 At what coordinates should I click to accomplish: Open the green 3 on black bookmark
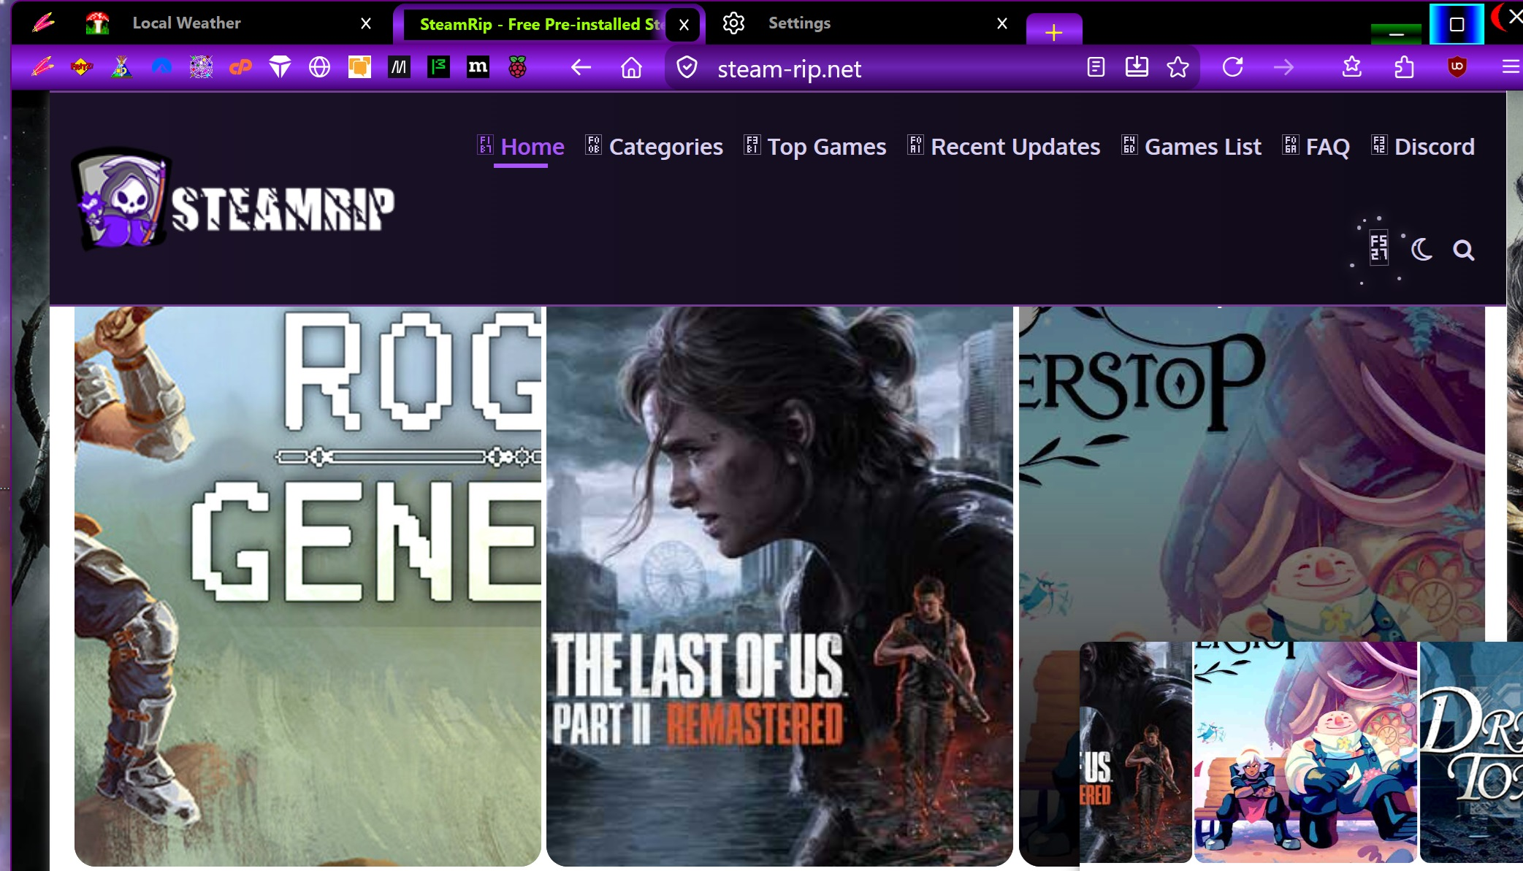(438, 67)
